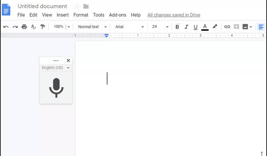This screenshot has width=267, height=156.
Task: Open the File menu
Action: click(x=21, y=15)
